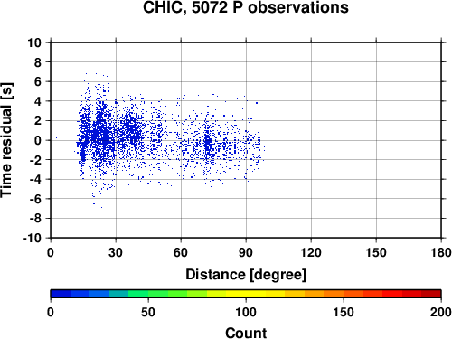Click the plot title "CHIC, 5072 P observations"
The image size is (452, 339).
pyautogui.click(x=246, y=7)
